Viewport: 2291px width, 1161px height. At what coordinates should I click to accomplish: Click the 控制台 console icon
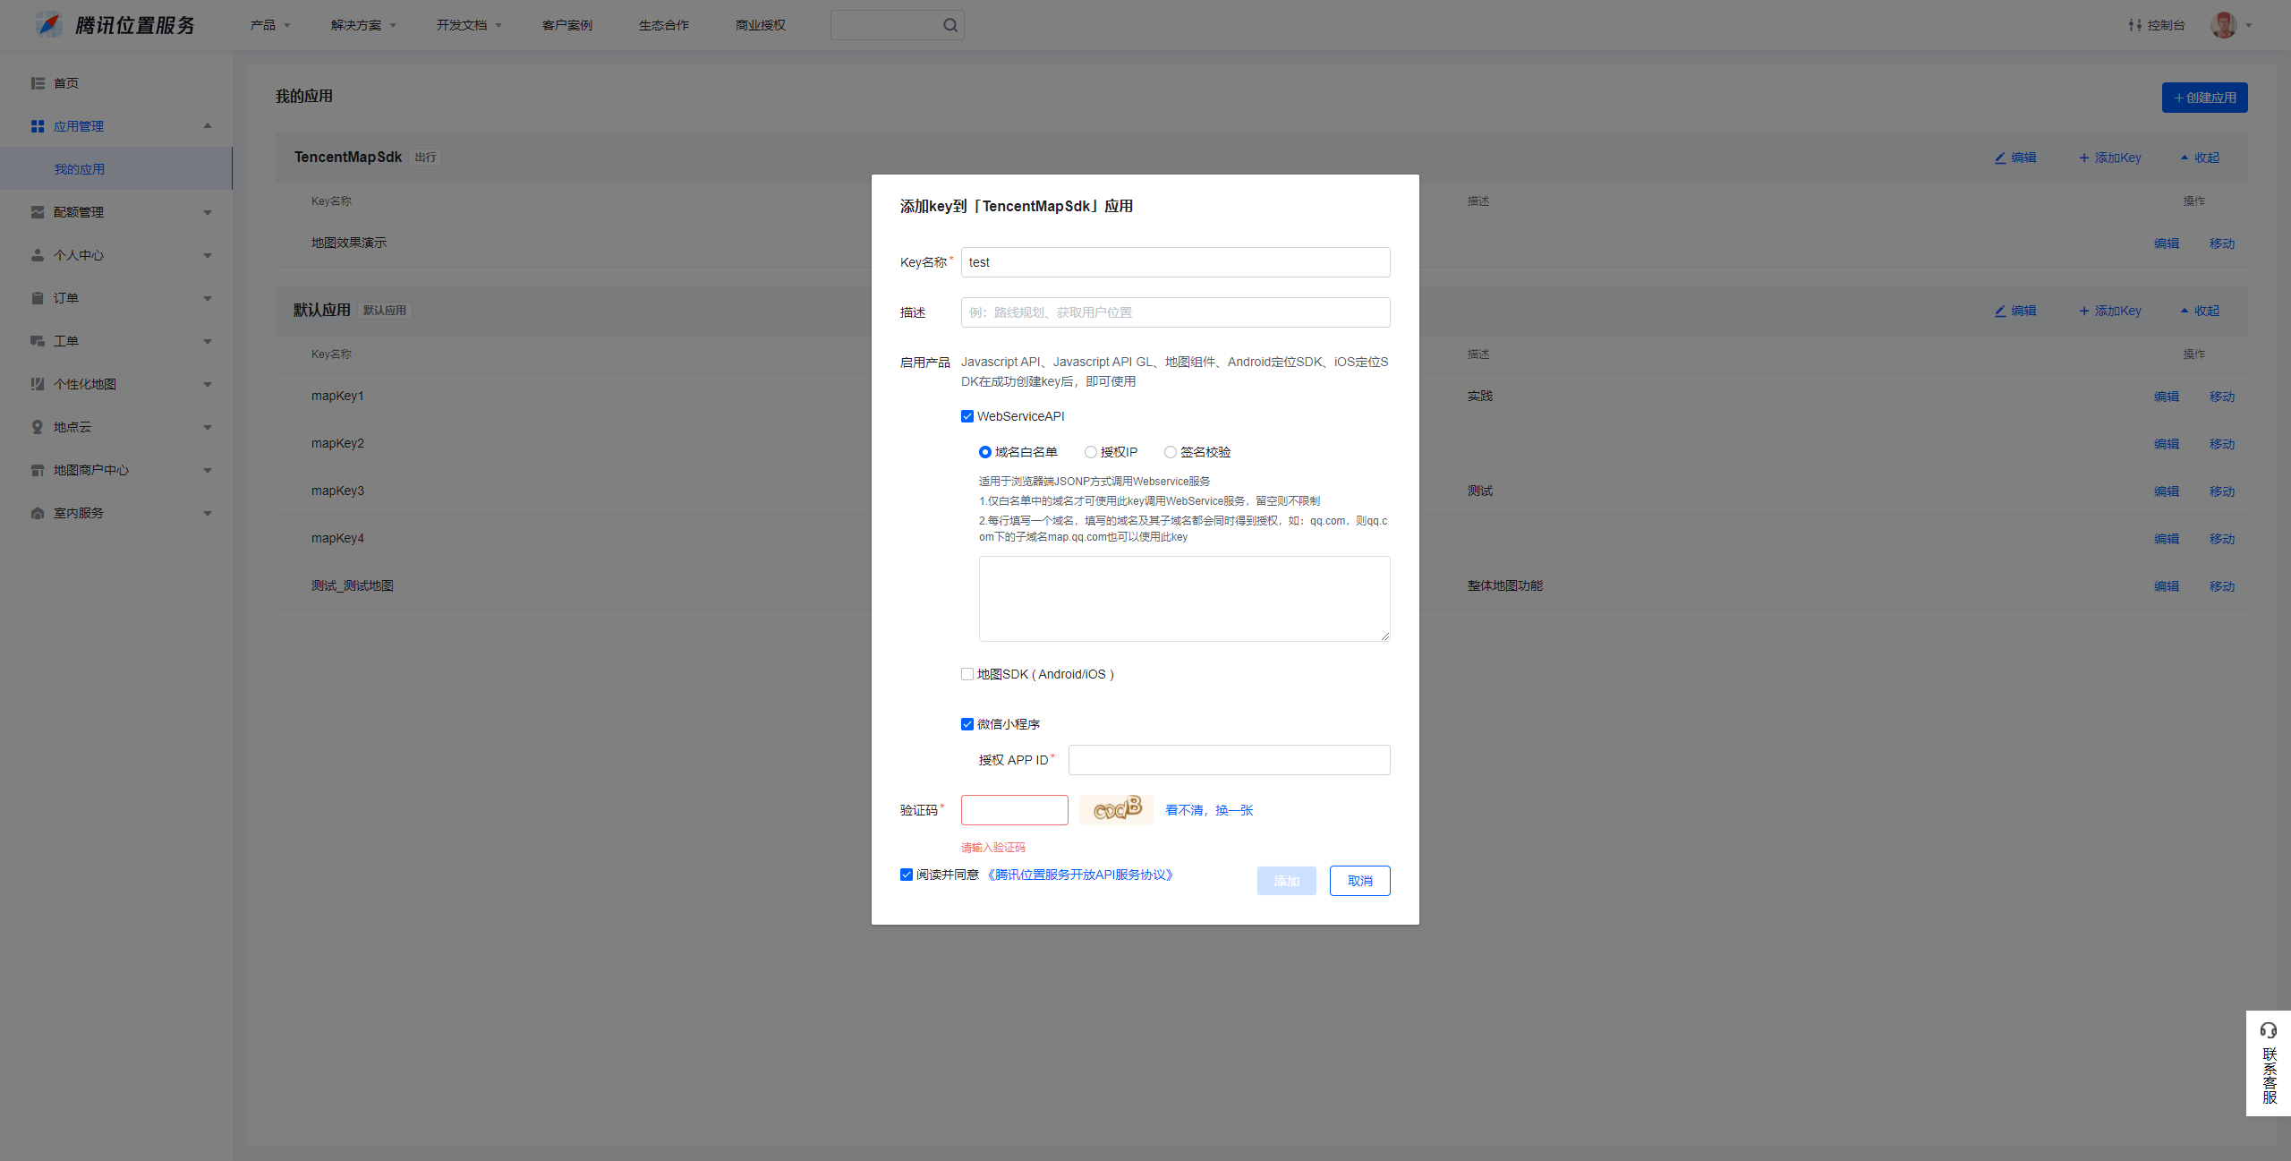pos(2134,25)
